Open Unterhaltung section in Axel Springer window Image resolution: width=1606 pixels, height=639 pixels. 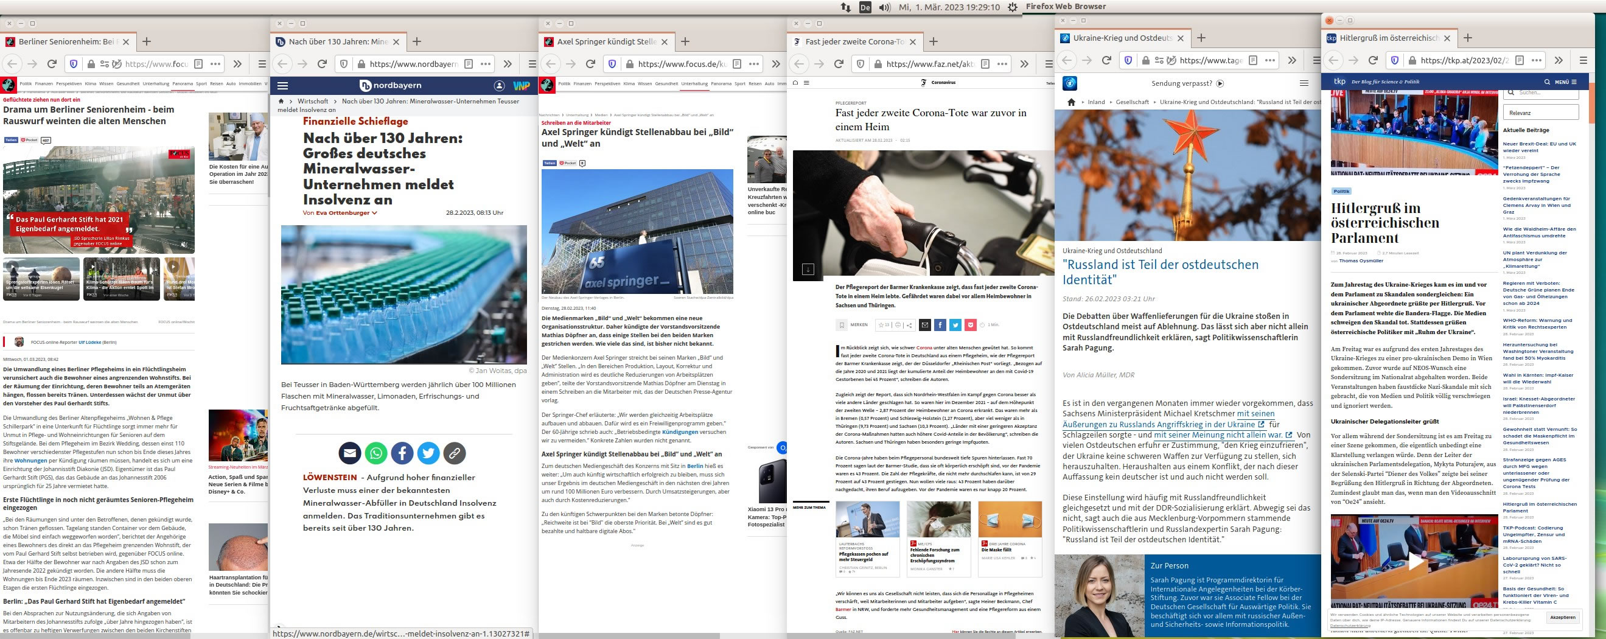(x=694, y=83)
